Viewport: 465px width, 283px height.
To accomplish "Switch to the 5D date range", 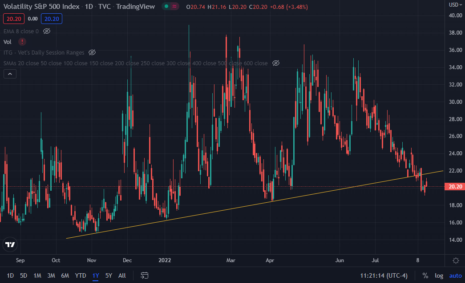I will 24,275.
